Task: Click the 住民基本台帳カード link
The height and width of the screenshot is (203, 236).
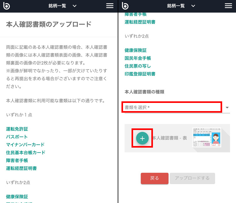Action: 25,153
